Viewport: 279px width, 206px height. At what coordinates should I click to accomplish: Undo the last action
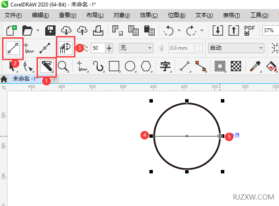[168, 30]
